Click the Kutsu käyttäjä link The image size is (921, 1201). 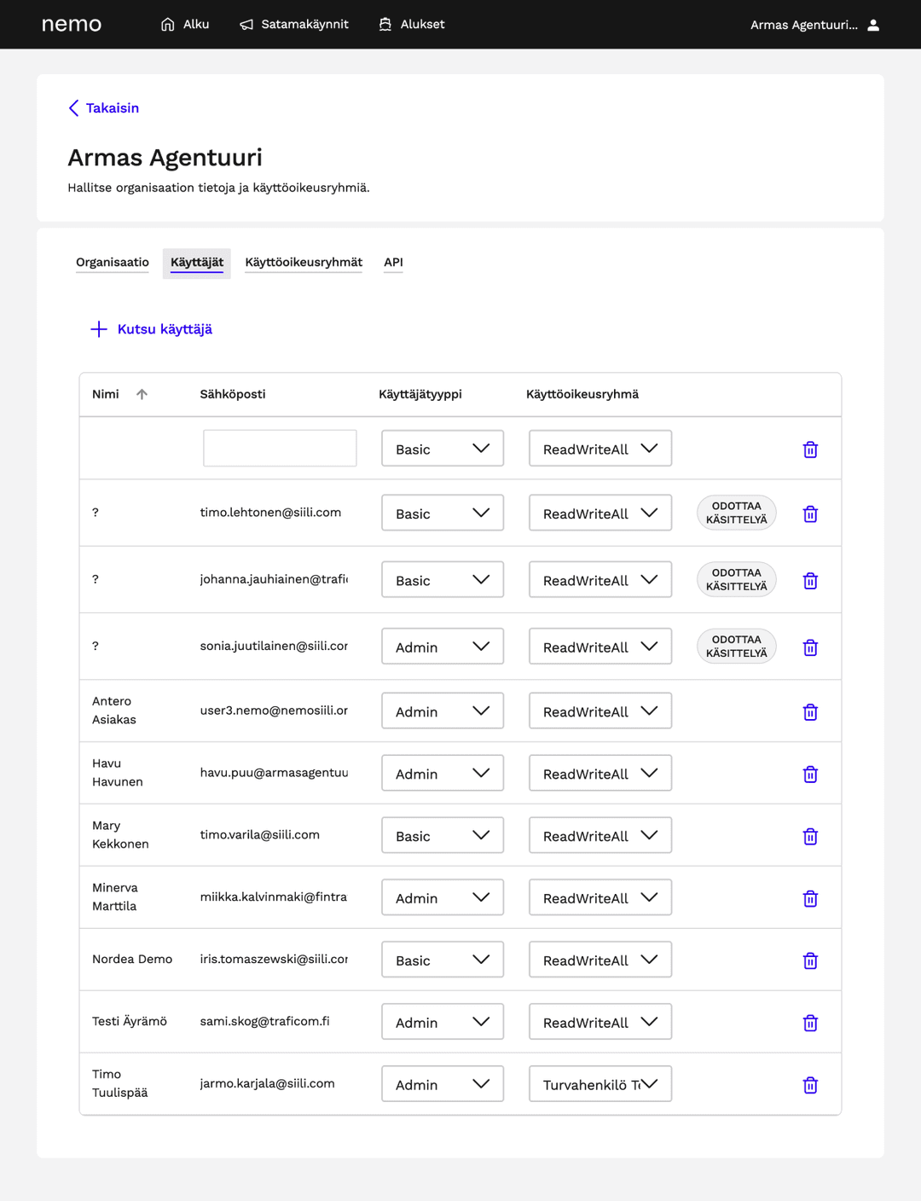pyautogui.click(x=165, y=329)
